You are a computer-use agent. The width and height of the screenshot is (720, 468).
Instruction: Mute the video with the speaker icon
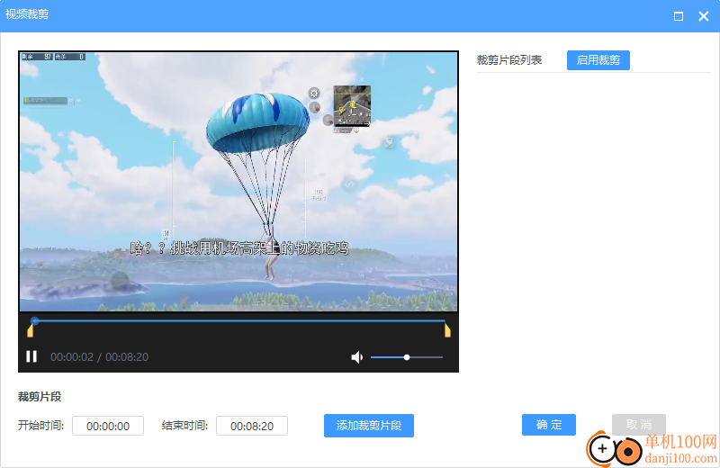coord(356,357)
